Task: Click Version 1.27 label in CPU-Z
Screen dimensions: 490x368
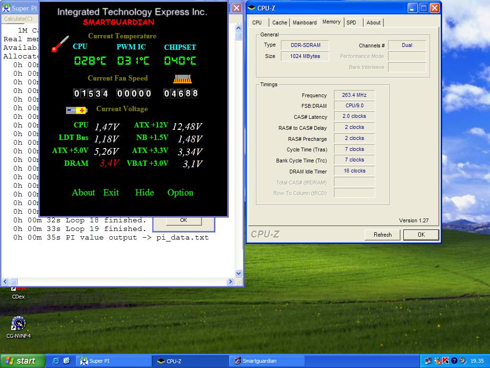Action: click(x=413, y=220)
